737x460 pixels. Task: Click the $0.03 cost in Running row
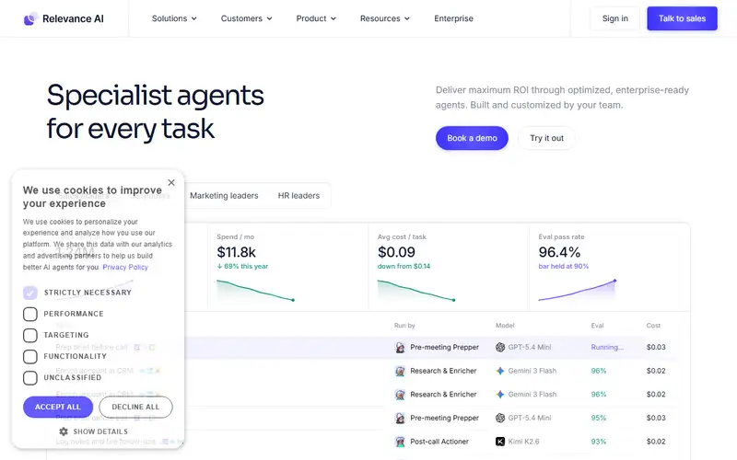pyautogui.click(x=656, y=348)
